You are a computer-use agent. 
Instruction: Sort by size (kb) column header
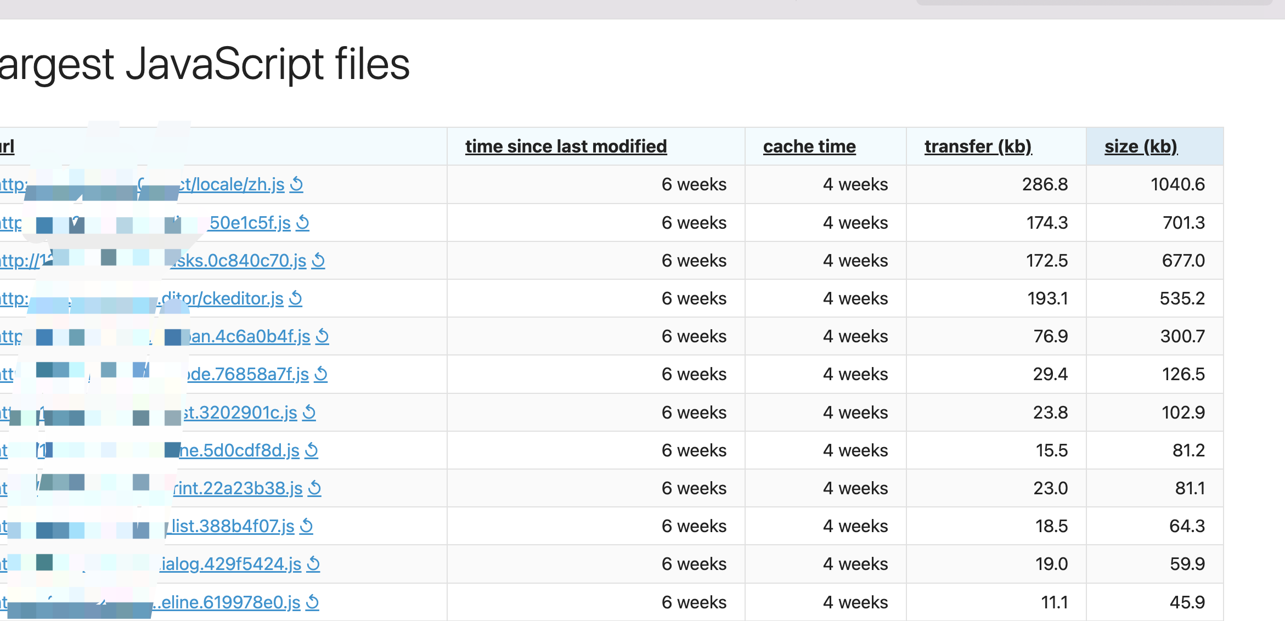pos(1141,146)
